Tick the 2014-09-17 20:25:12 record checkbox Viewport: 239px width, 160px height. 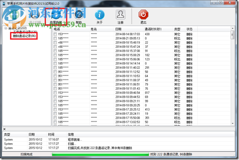pos(55,109)
